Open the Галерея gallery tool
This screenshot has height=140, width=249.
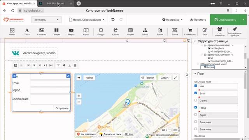56,32
